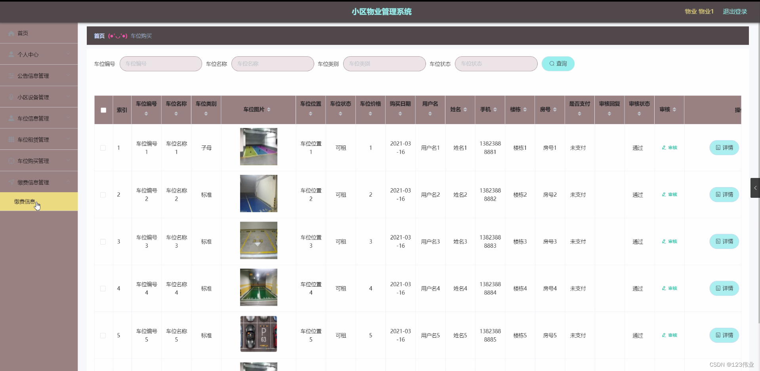Click the 个人中心 user icon in sidebar
The width and height of the screenshot is (760, 371).
(x=11, y=54)
